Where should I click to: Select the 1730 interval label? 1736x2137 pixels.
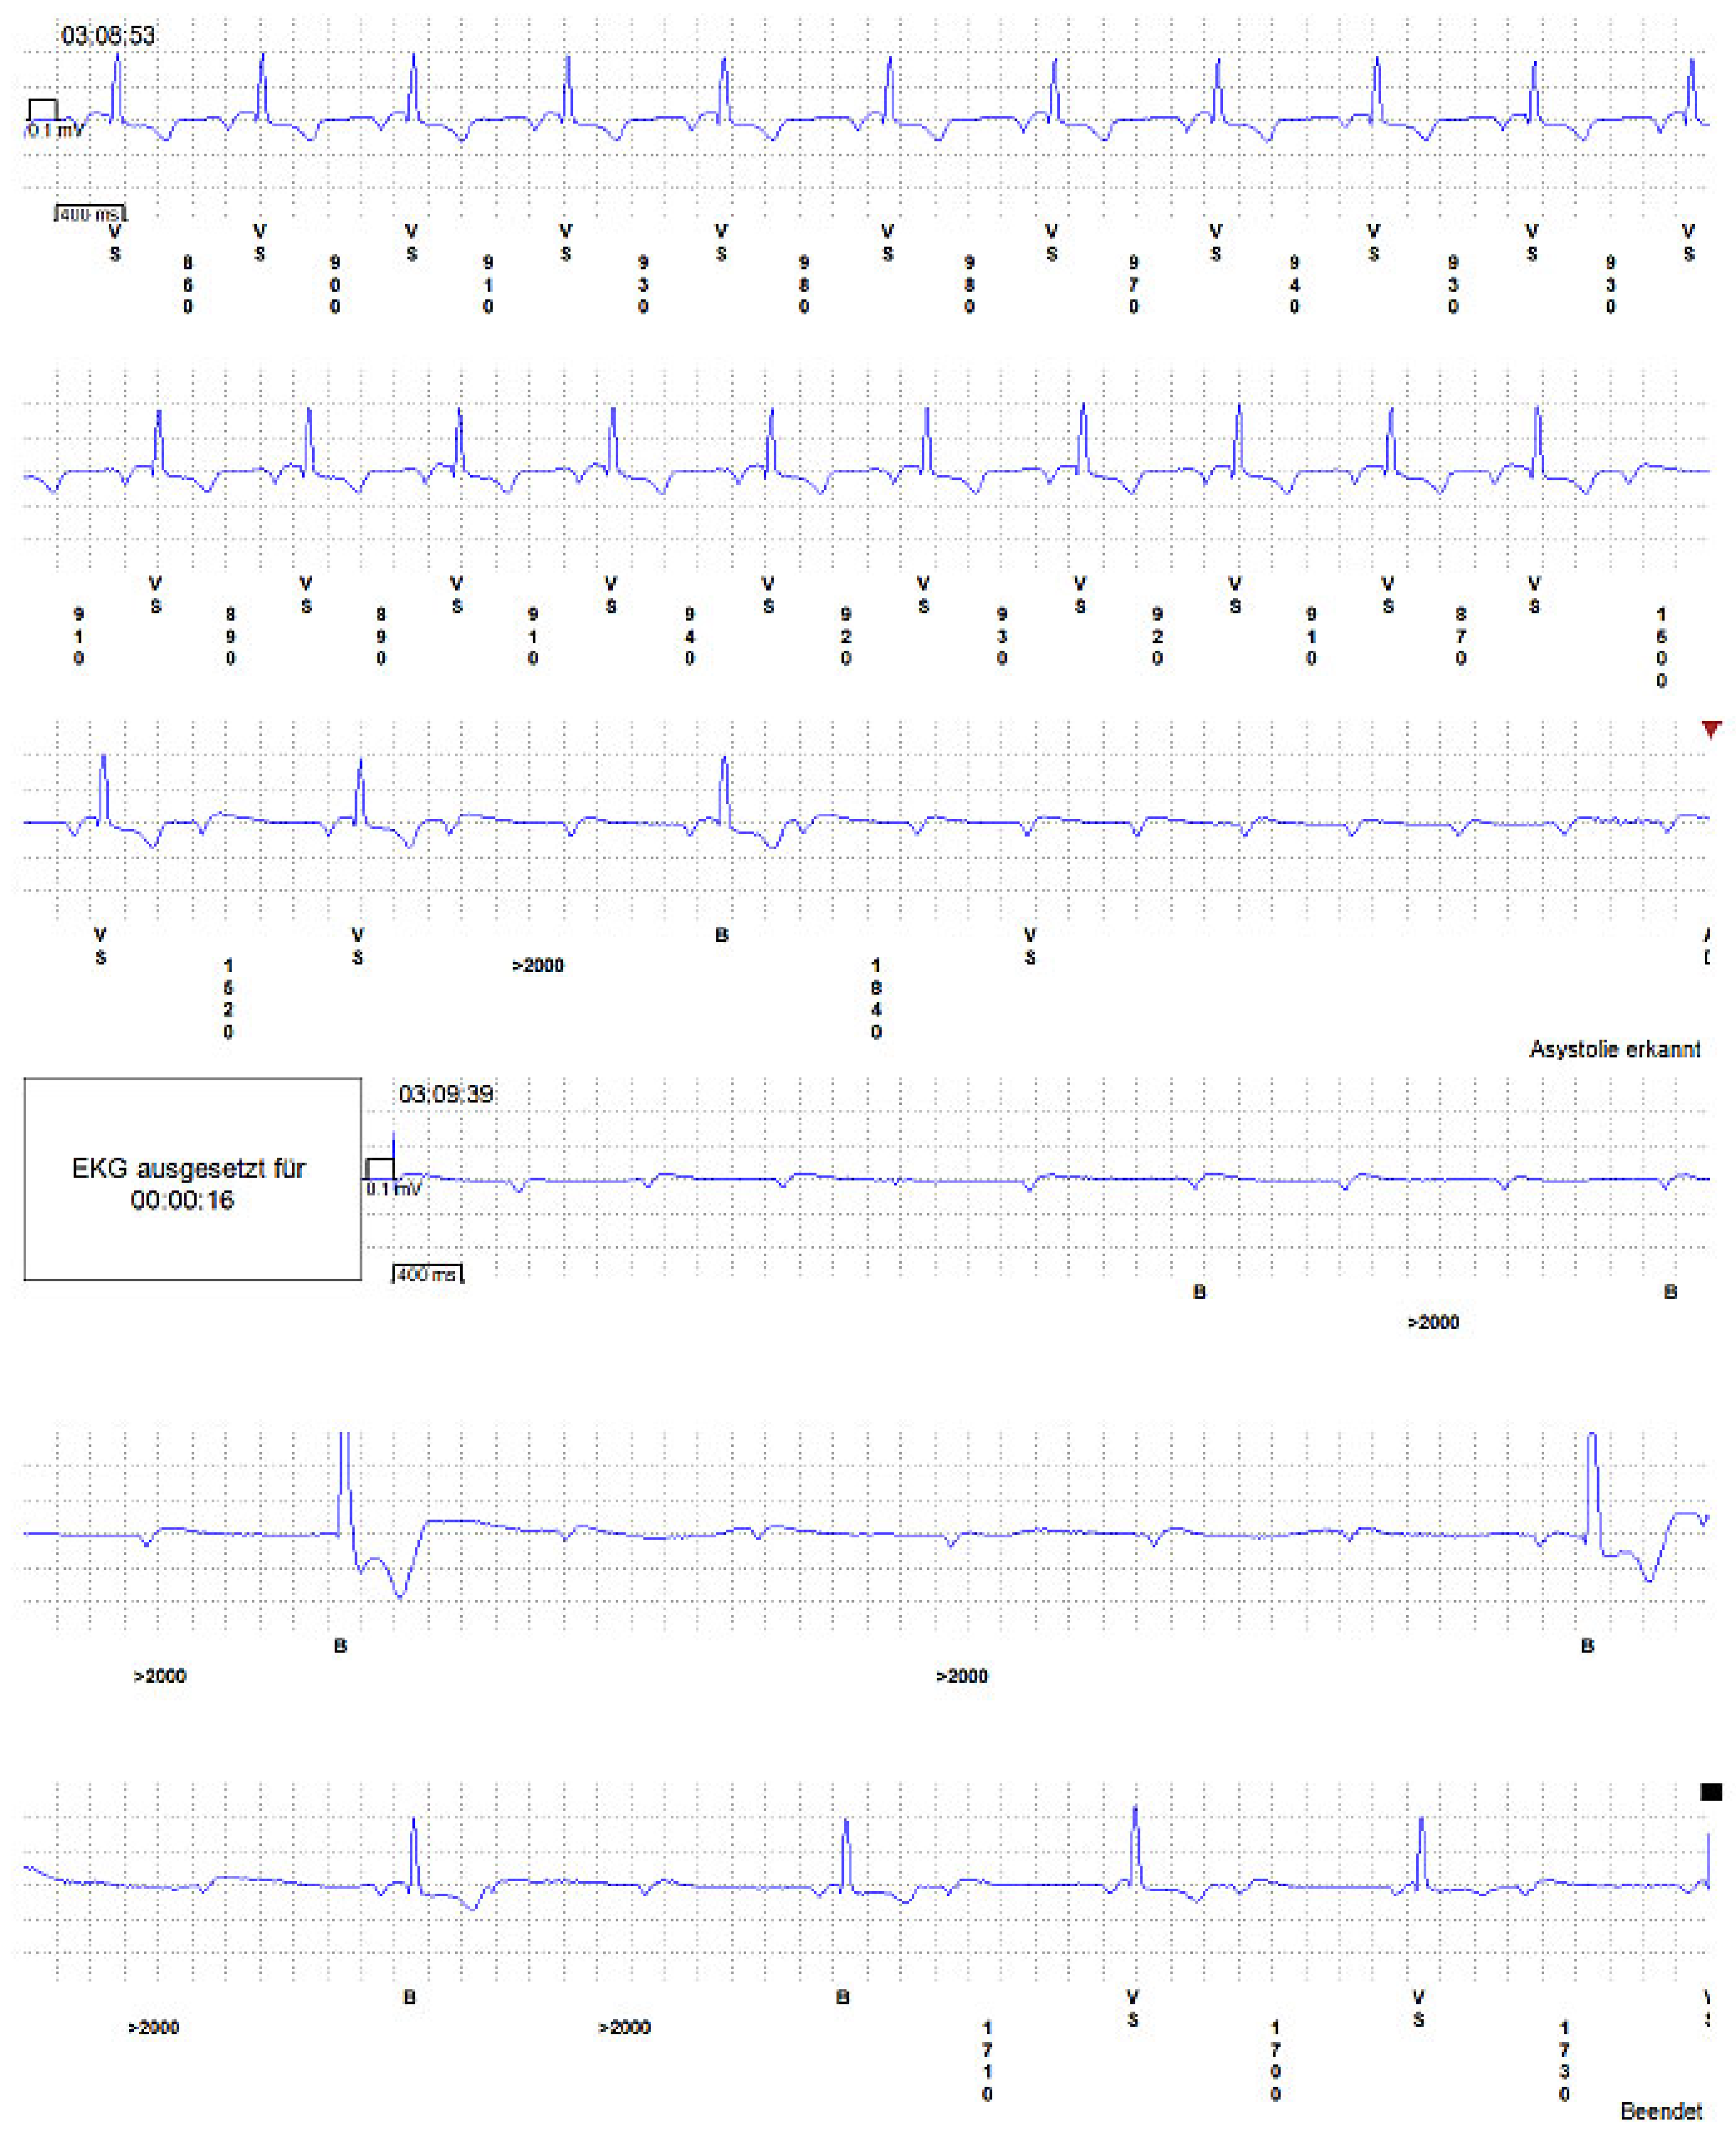tap(1564, 2060)
